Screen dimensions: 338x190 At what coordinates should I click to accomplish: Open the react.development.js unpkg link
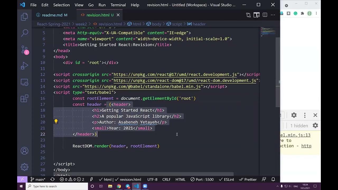coord(175,74)
